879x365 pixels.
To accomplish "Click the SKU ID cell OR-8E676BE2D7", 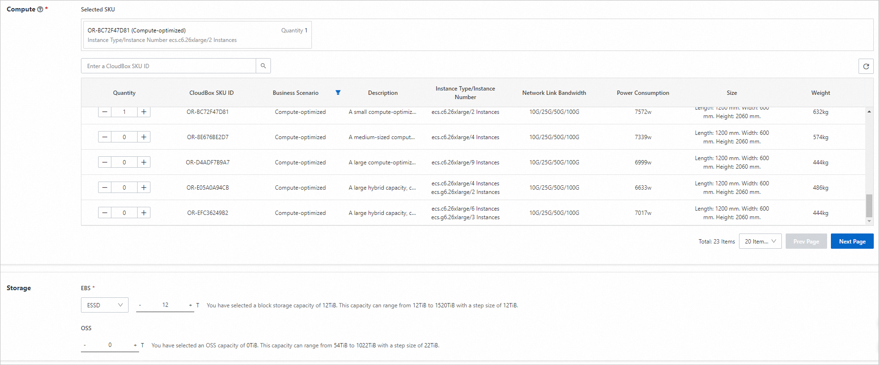I will point(208,137).
